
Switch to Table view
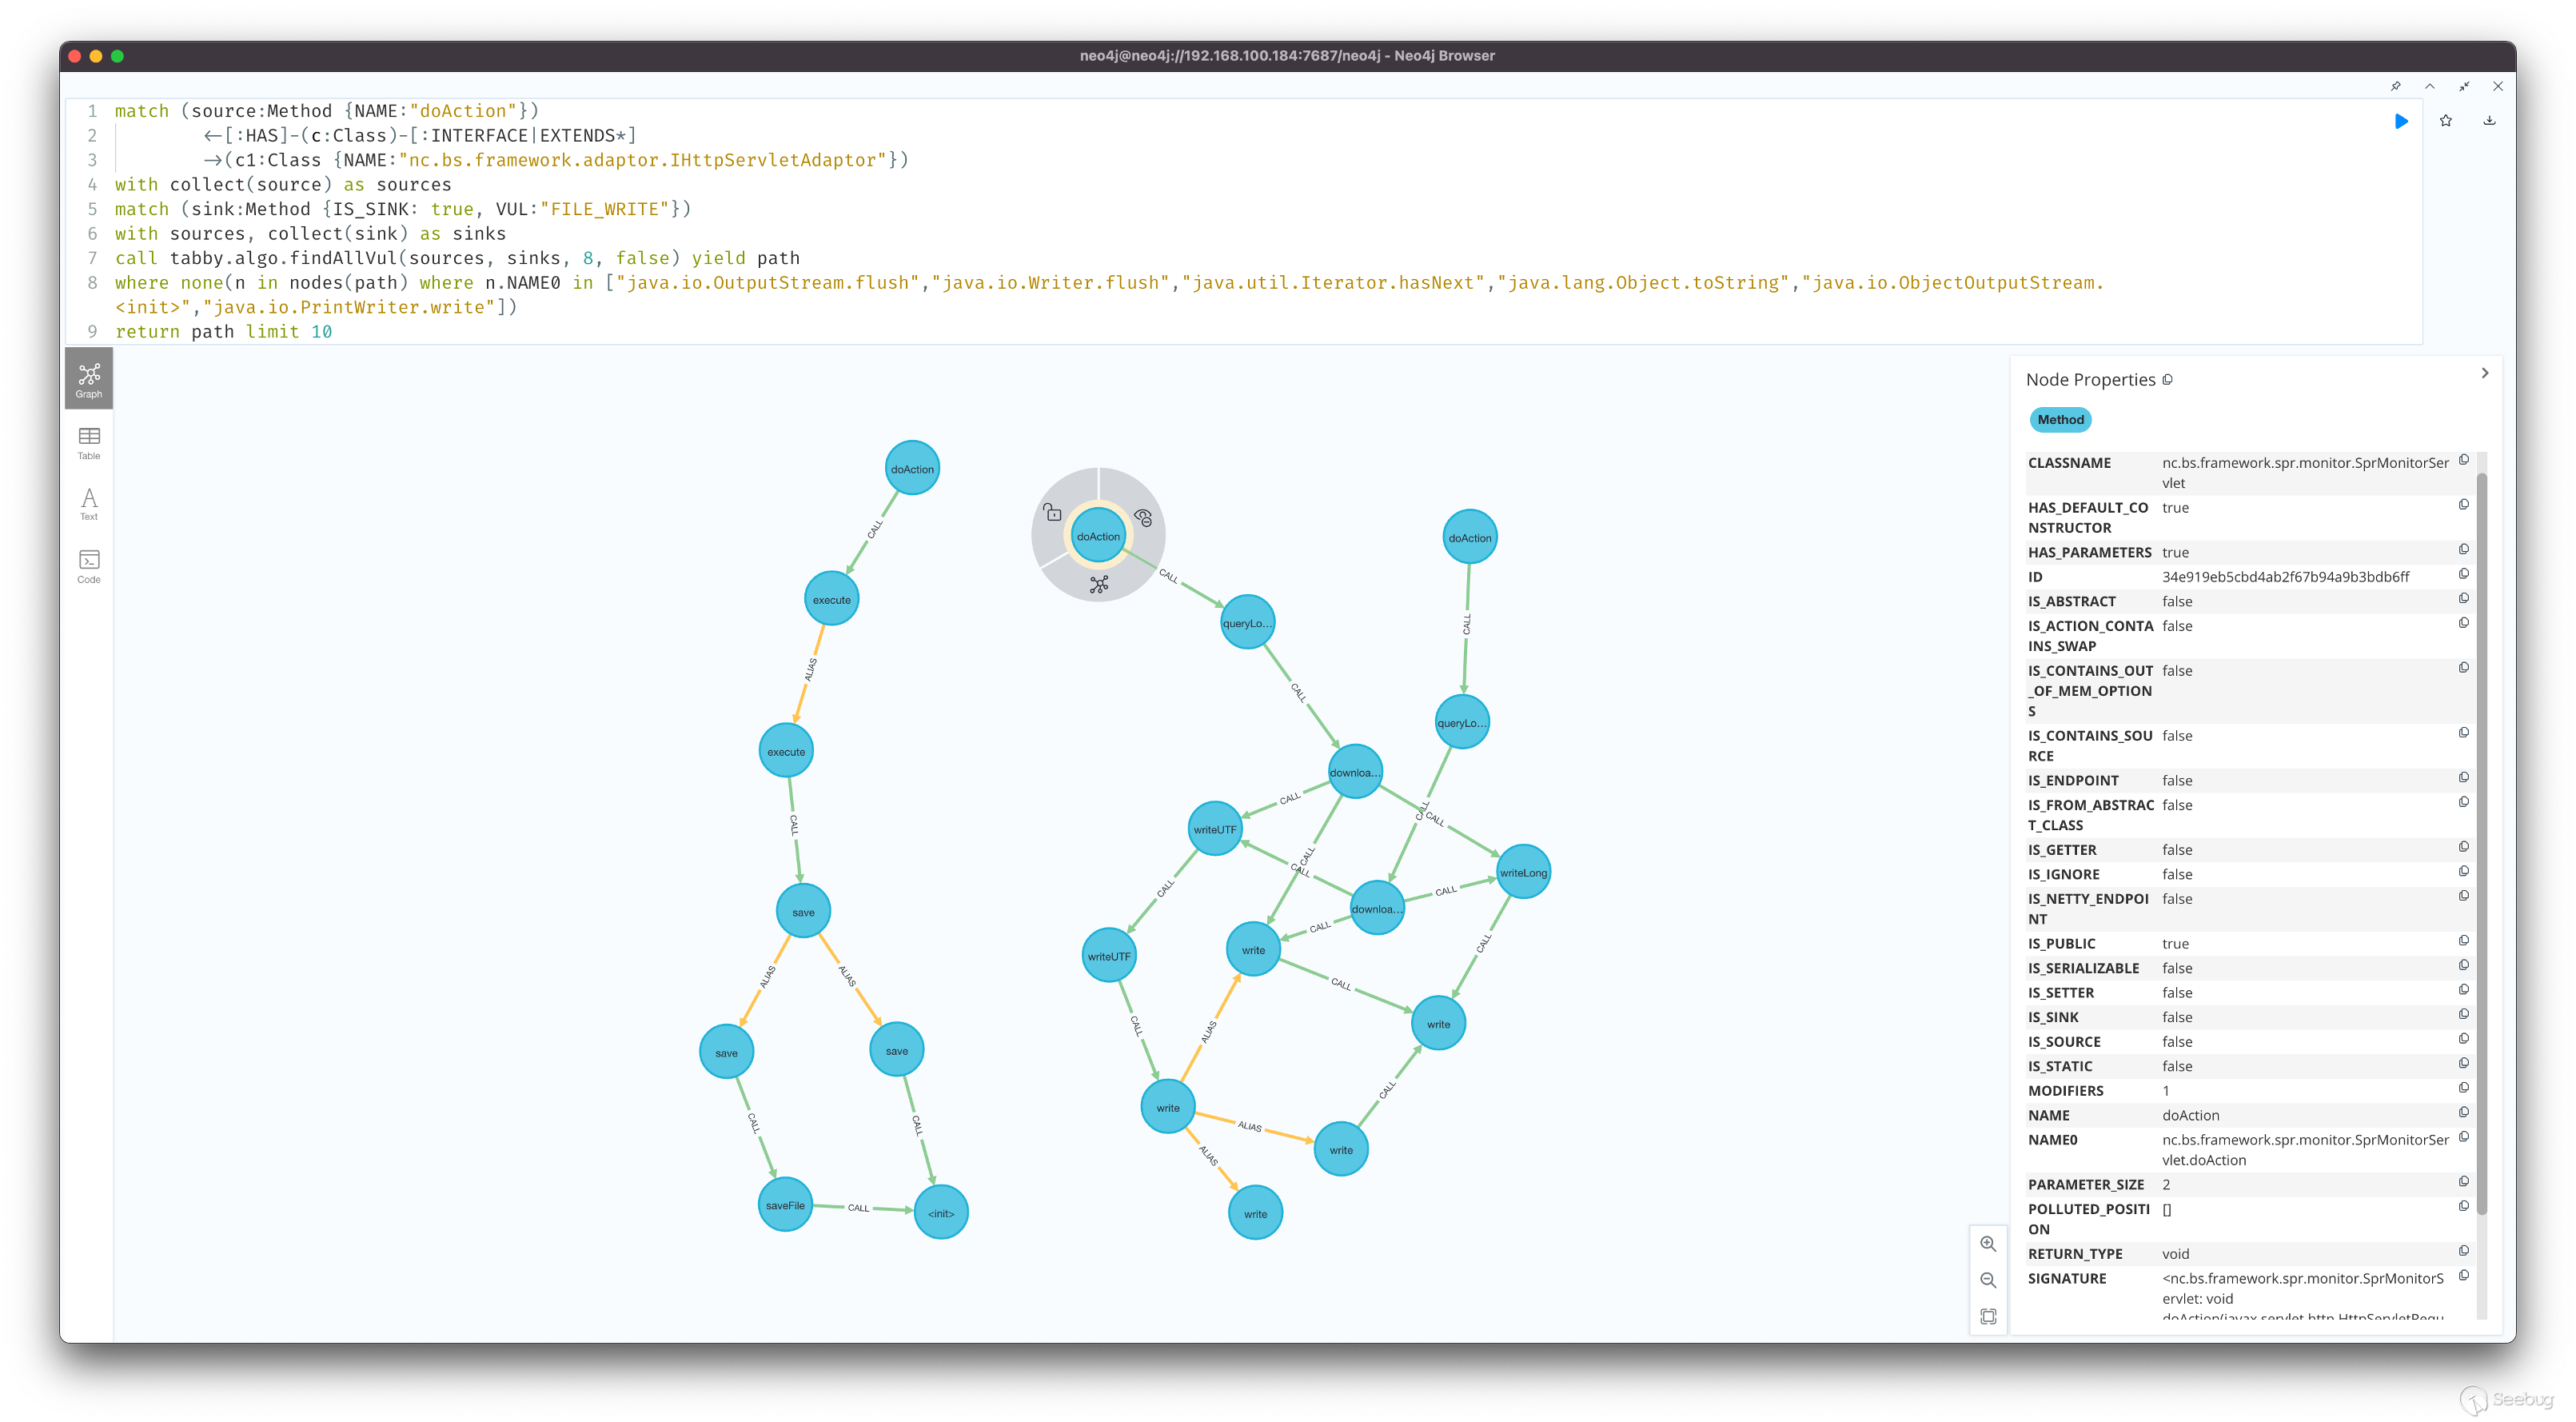point(89,443)
